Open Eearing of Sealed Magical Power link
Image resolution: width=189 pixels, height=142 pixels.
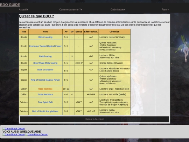coord(45,46)
